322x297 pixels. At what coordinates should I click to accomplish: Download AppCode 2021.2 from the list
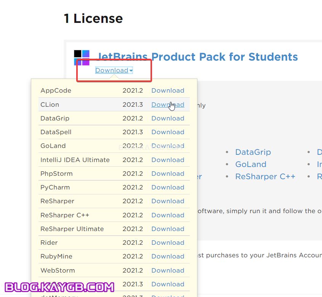(168, 91)
